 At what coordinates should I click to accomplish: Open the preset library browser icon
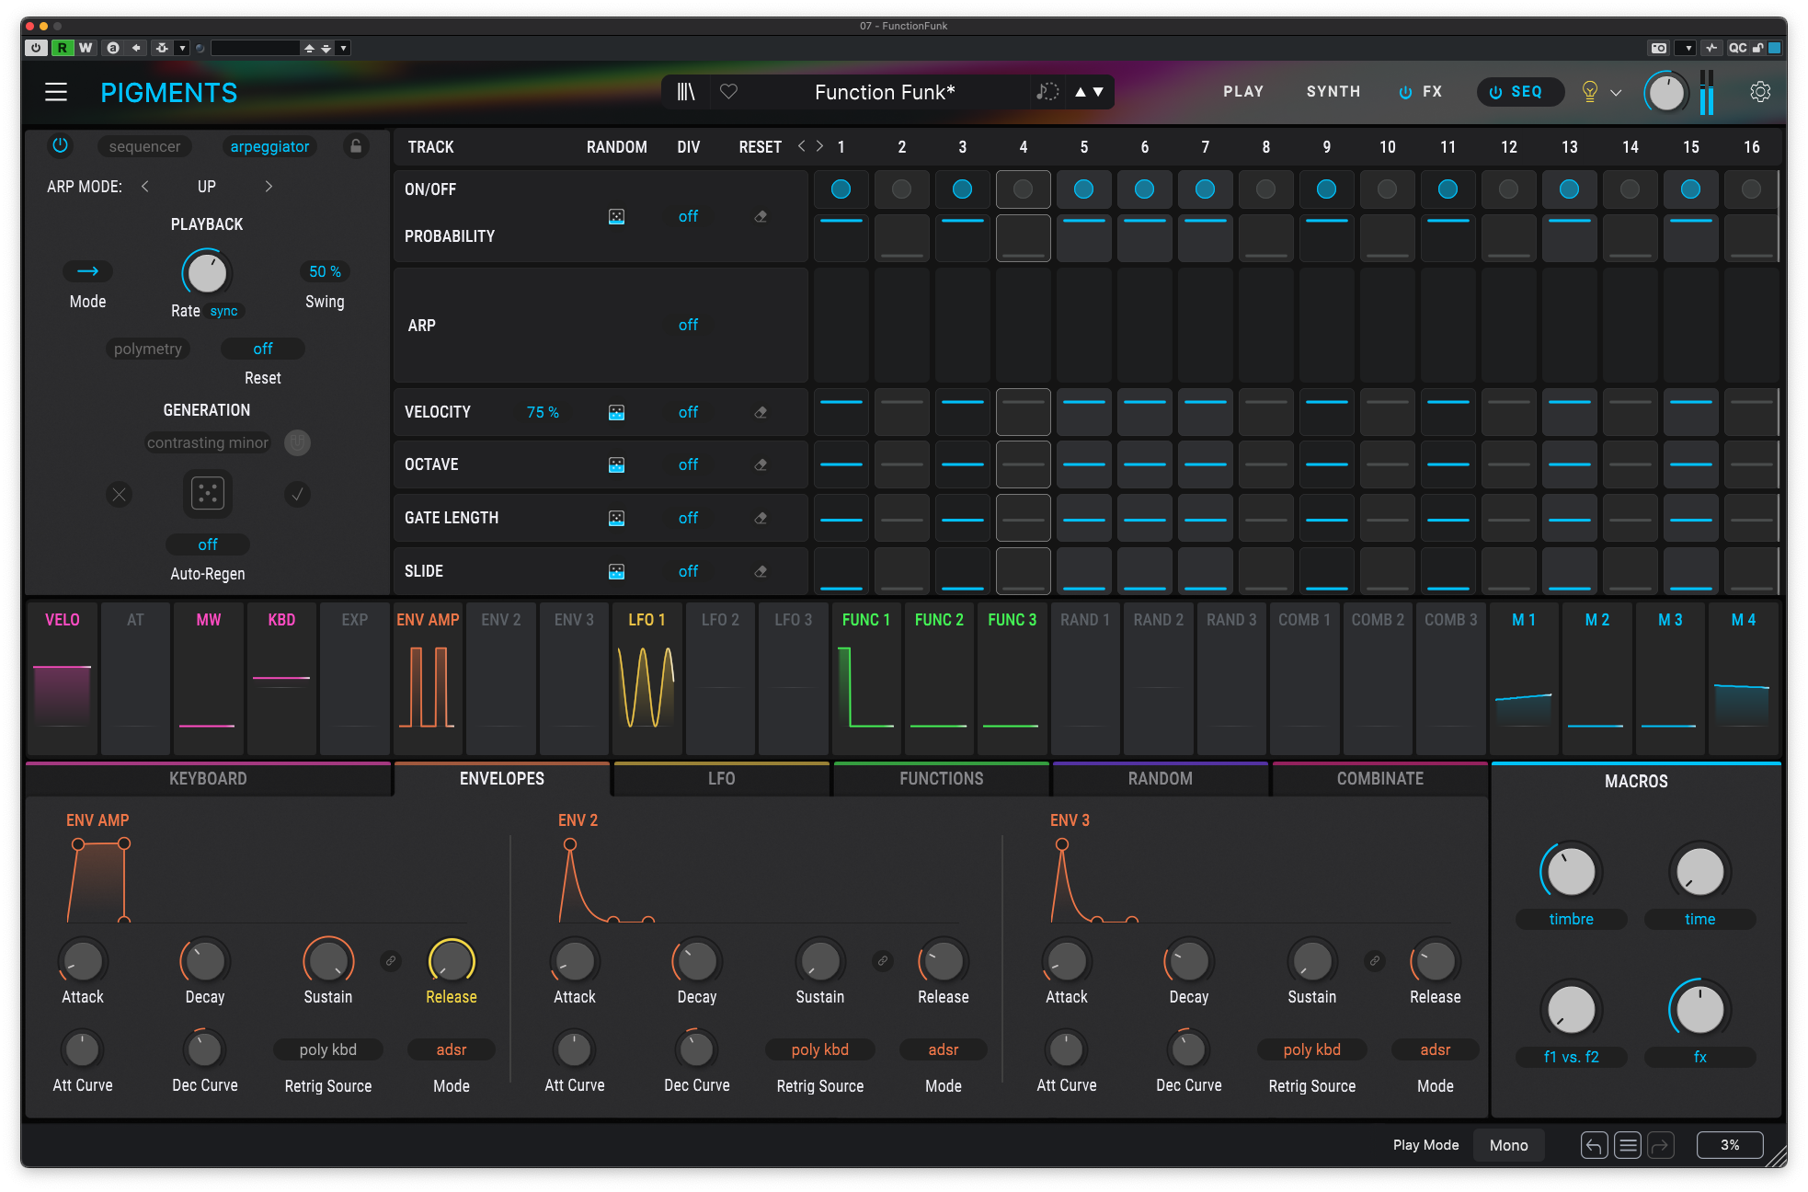pos(686,92)
